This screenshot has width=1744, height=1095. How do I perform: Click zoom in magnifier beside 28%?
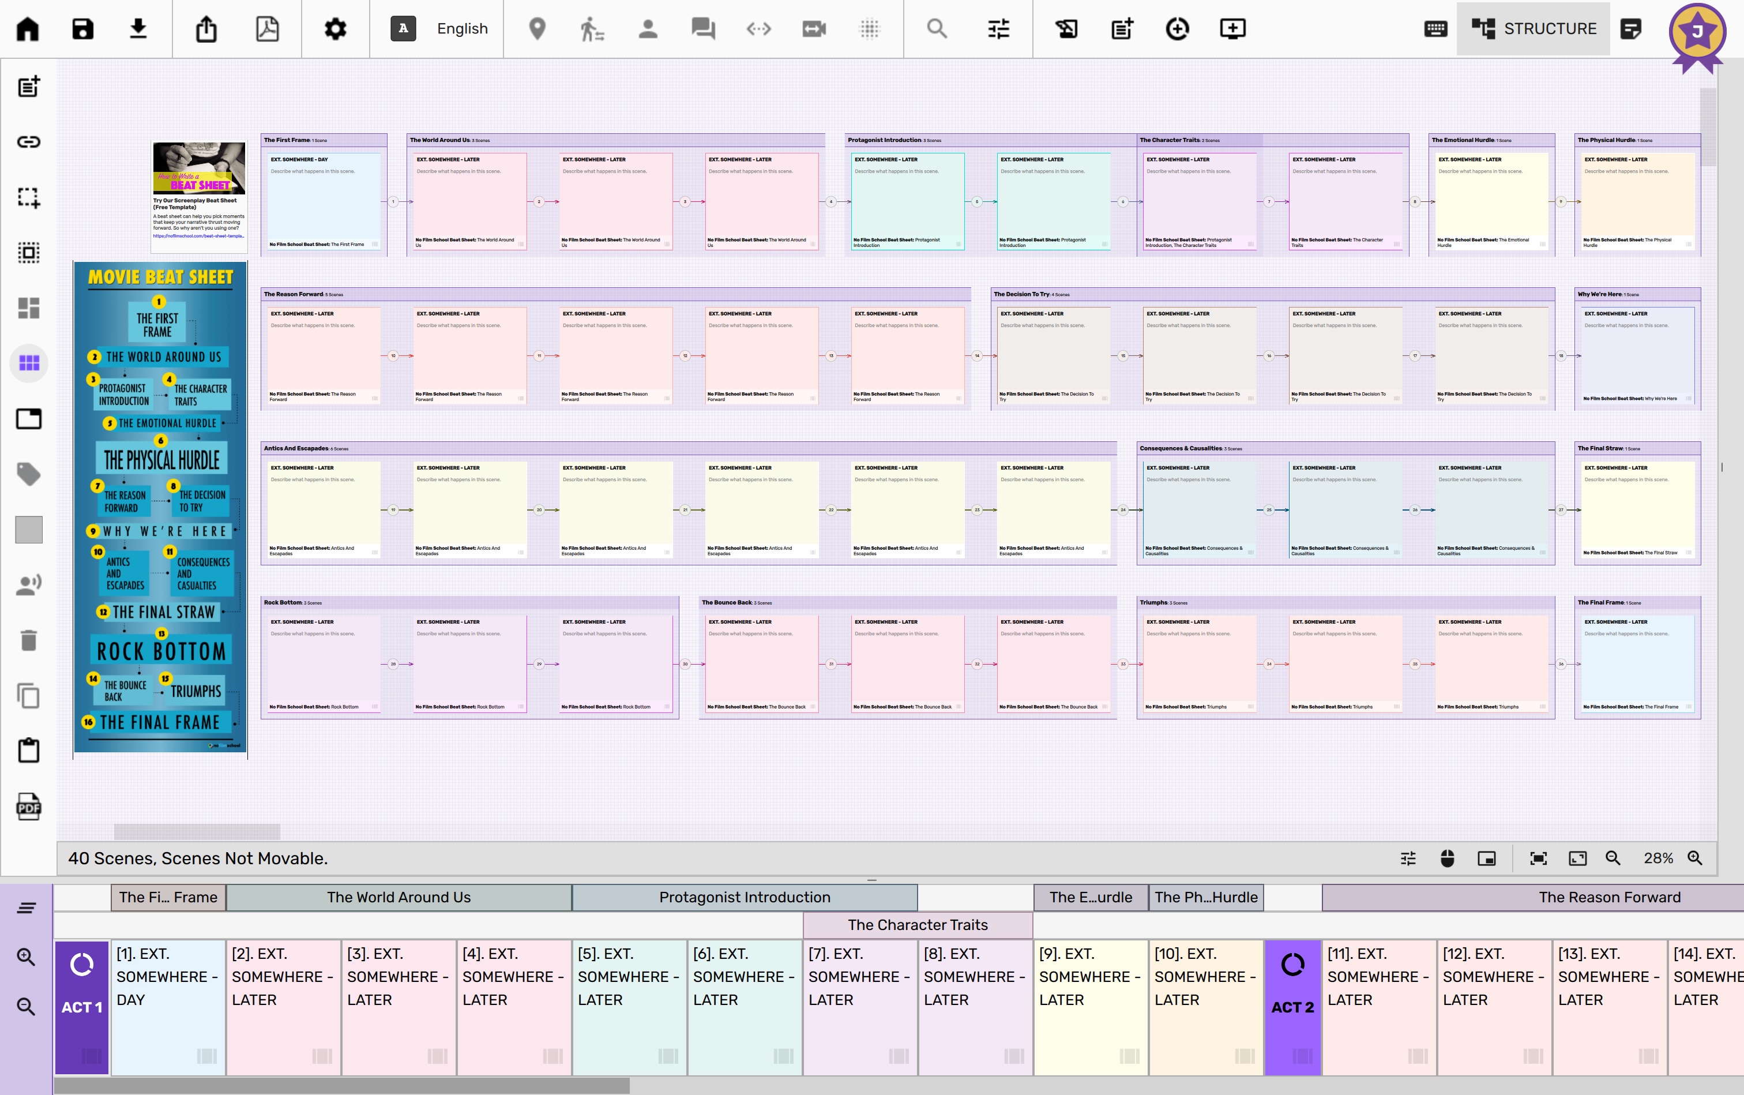pos(1695,858)
